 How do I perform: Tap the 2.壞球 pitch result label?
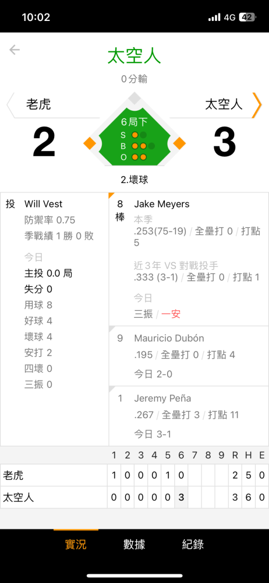134,180
